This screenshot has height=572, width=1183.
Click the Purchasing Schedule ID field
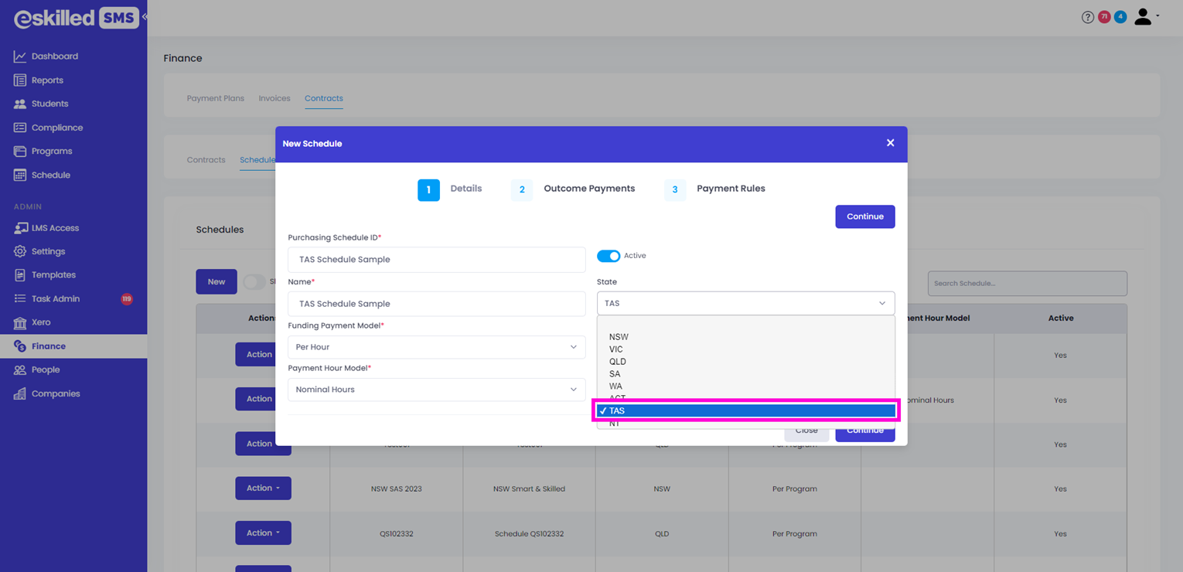pyautogui.click(x=436, y=260)
